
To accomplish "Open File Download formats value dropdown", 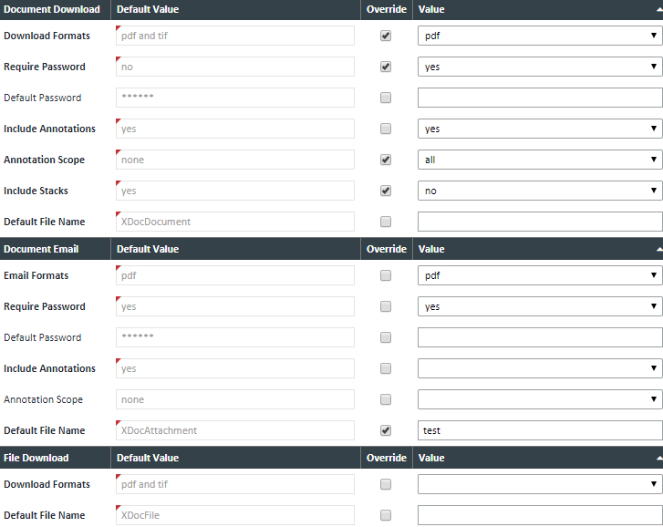I will click(539, 484).
